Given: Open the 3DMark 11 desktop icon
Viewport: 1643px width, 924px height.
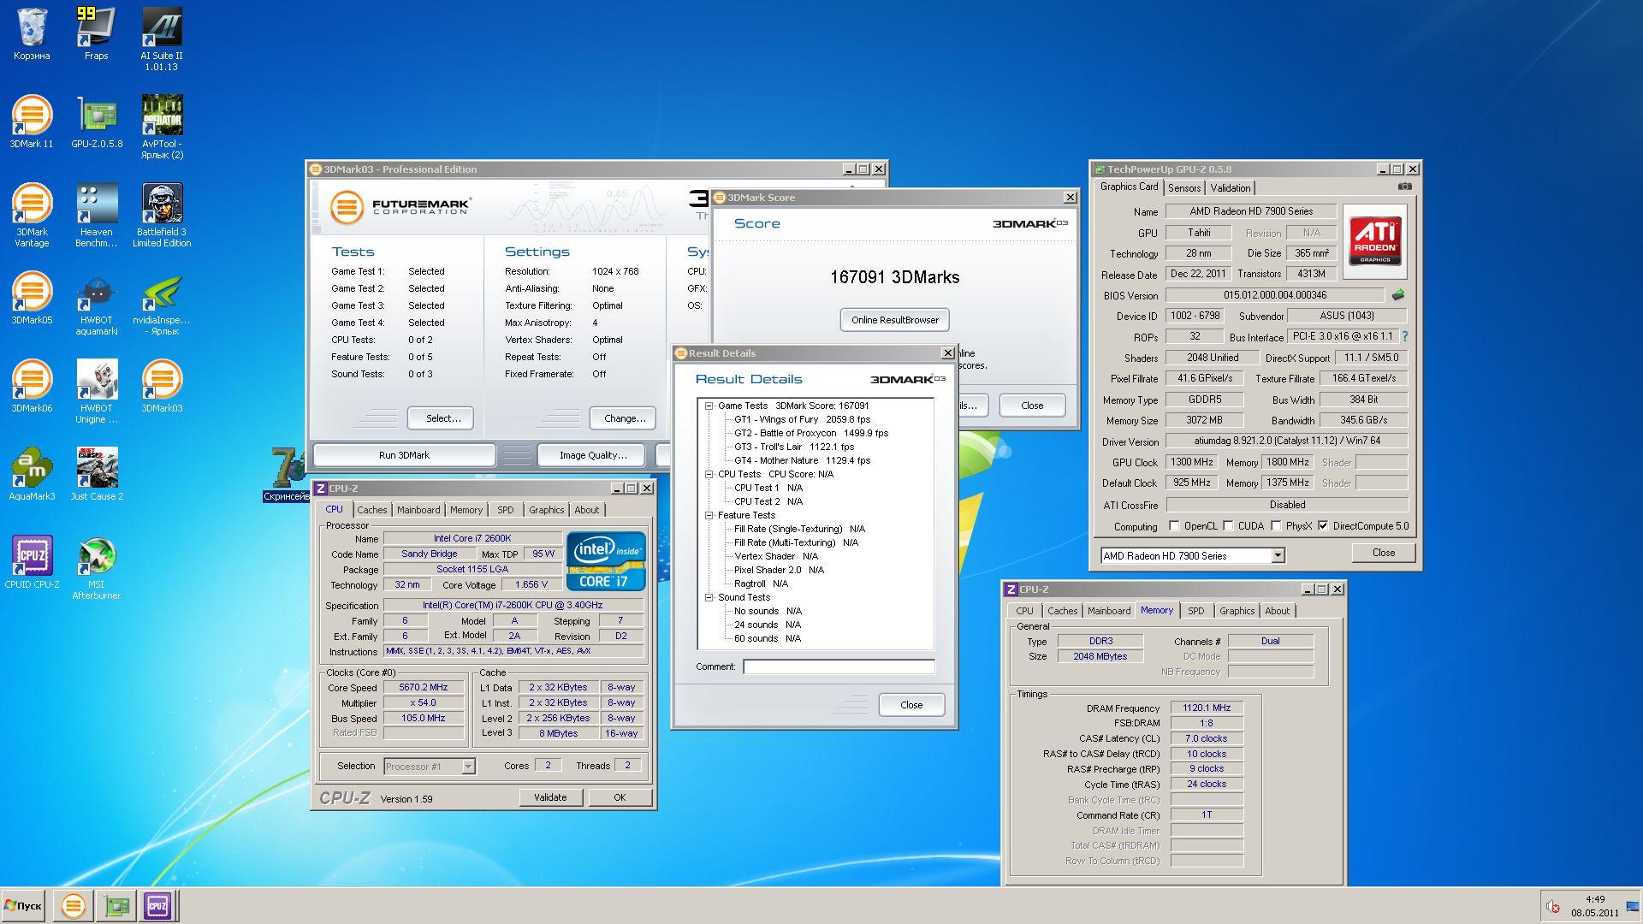Looking at the screenshot, I should coord(32,122).
